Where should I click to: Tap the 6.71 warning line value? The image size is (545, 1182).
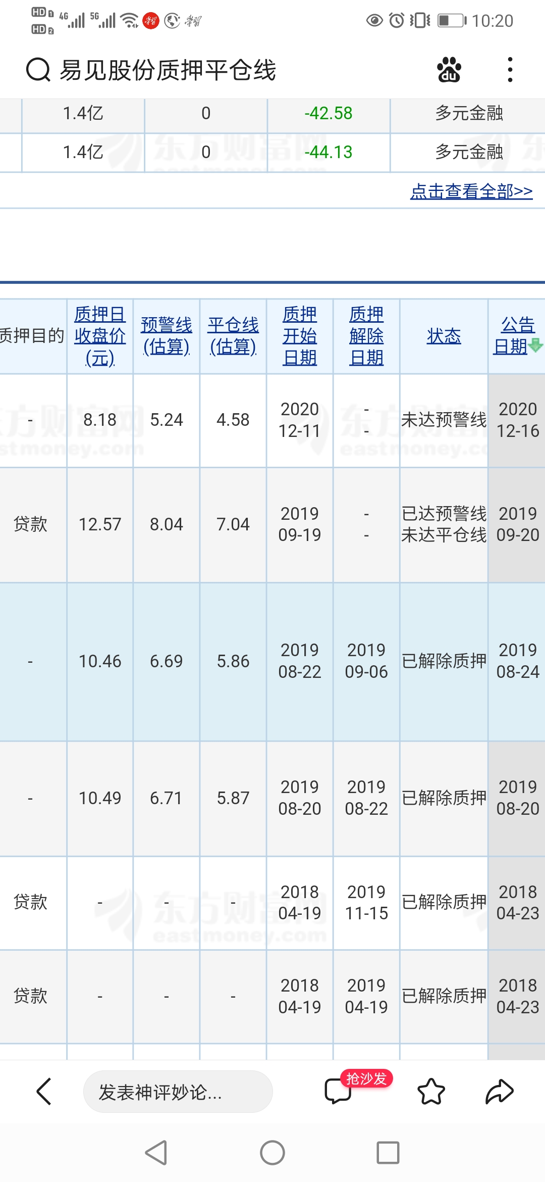point(167,798)
